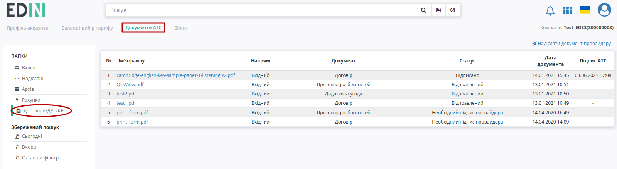
Task: Open the QlikView.pdf file
Action: pos(130,85)
